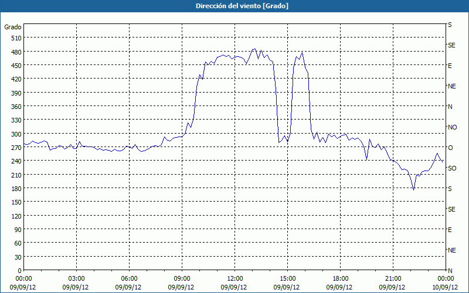Select the "09:00" time axis label
The image size is (469, 293).
point(182,279)
